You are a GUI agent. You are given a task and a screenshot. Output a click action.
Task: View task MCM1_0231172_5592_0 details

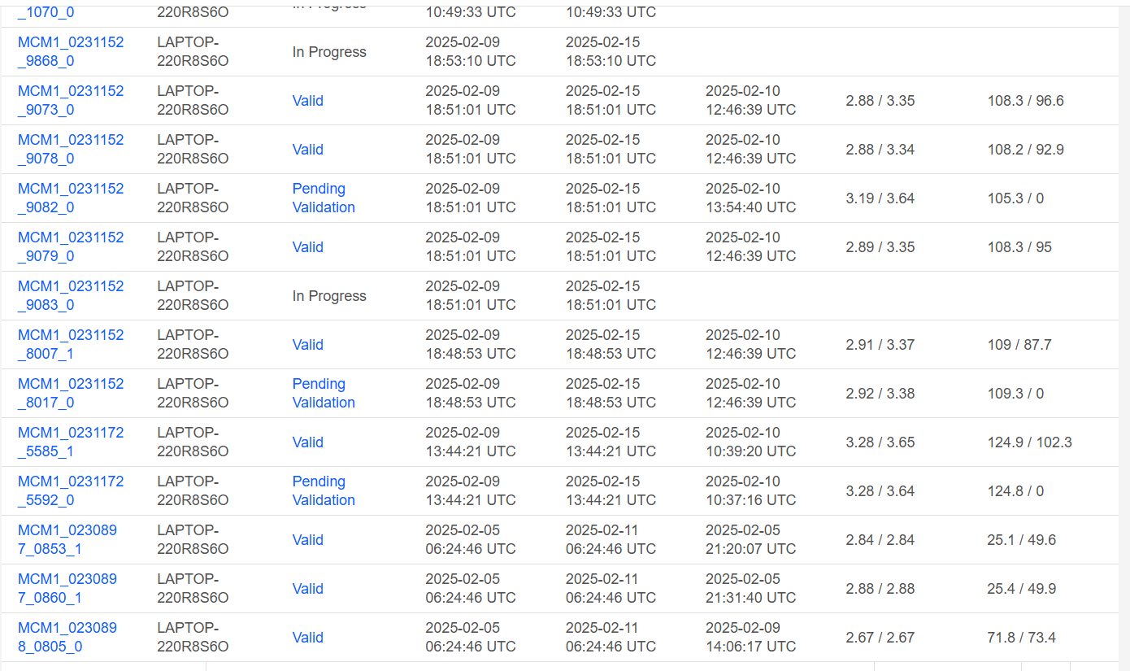(71, 490)
